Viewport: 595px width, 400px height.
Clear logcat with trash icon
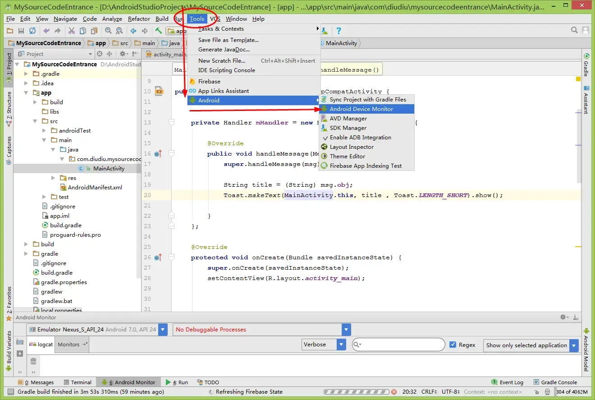[x=33, y=361]
